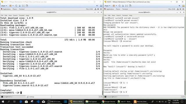The width and height of the screenshot is (186, 104).
Task: Open Search menu in root@HOST1 terminal
Action: point(15,15)
